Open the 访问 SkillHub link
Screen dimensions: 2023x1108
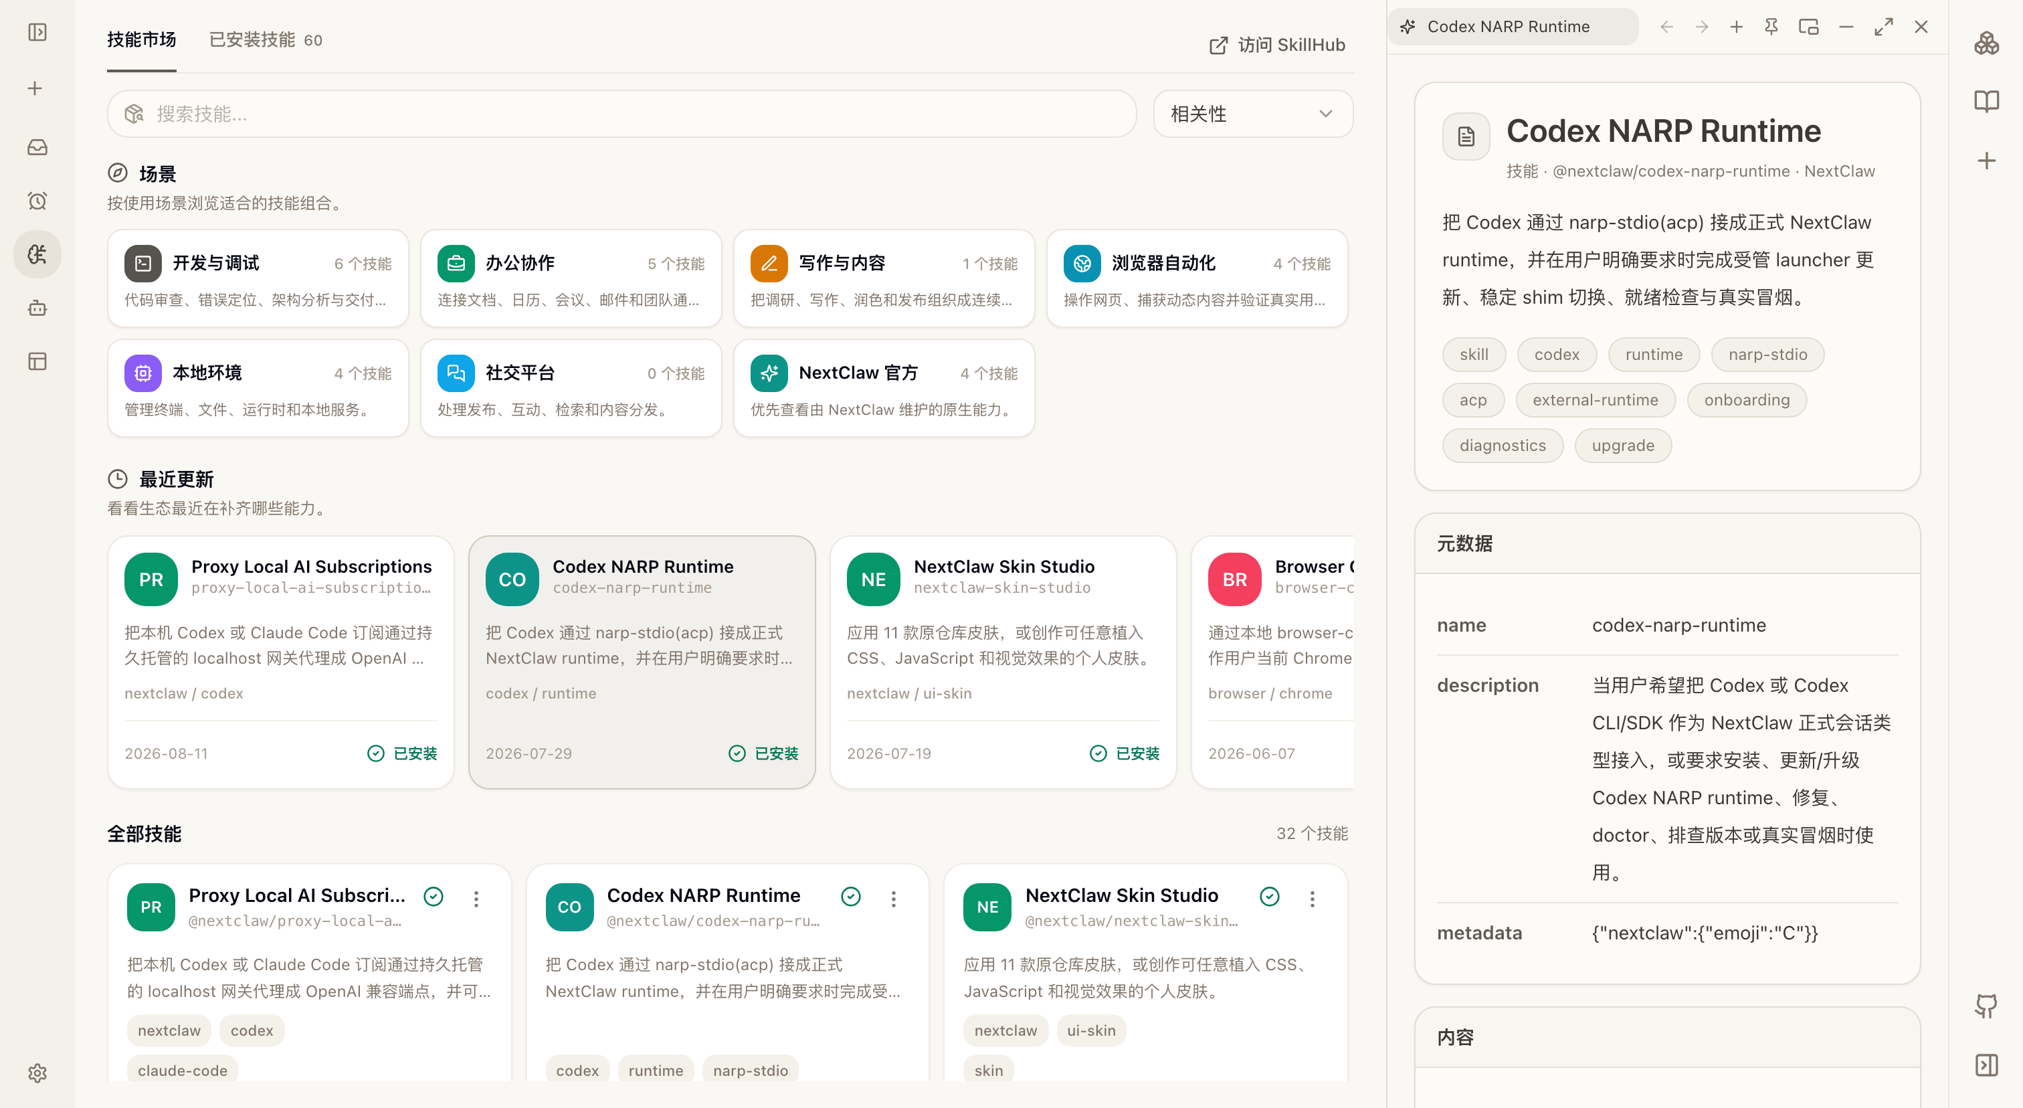[x=1277, y=45]
